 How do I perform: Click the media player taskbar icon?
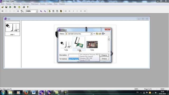(x=18, y=93)
